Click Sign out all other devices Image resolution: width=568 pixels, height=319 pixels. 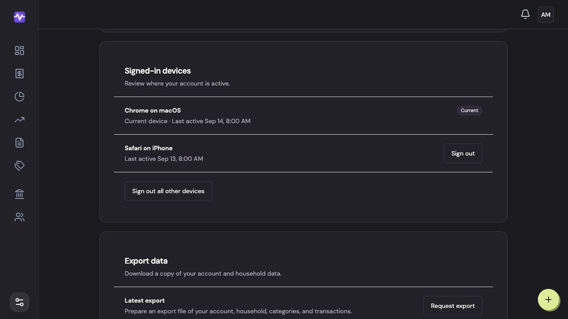pyautogui.click(x=168, y=191)
